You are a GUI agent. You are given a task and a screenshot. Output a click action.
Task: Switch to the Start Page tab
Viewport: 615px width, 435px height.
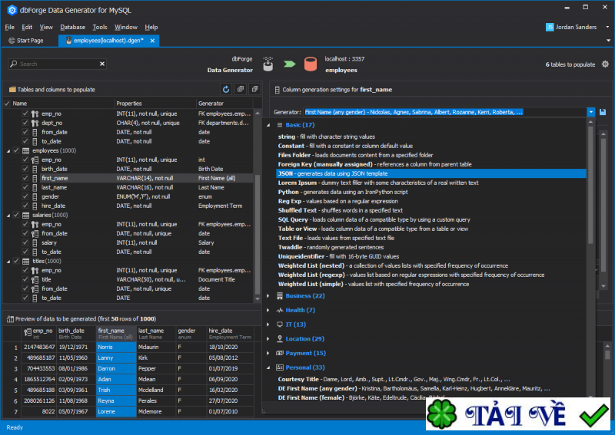26,40
